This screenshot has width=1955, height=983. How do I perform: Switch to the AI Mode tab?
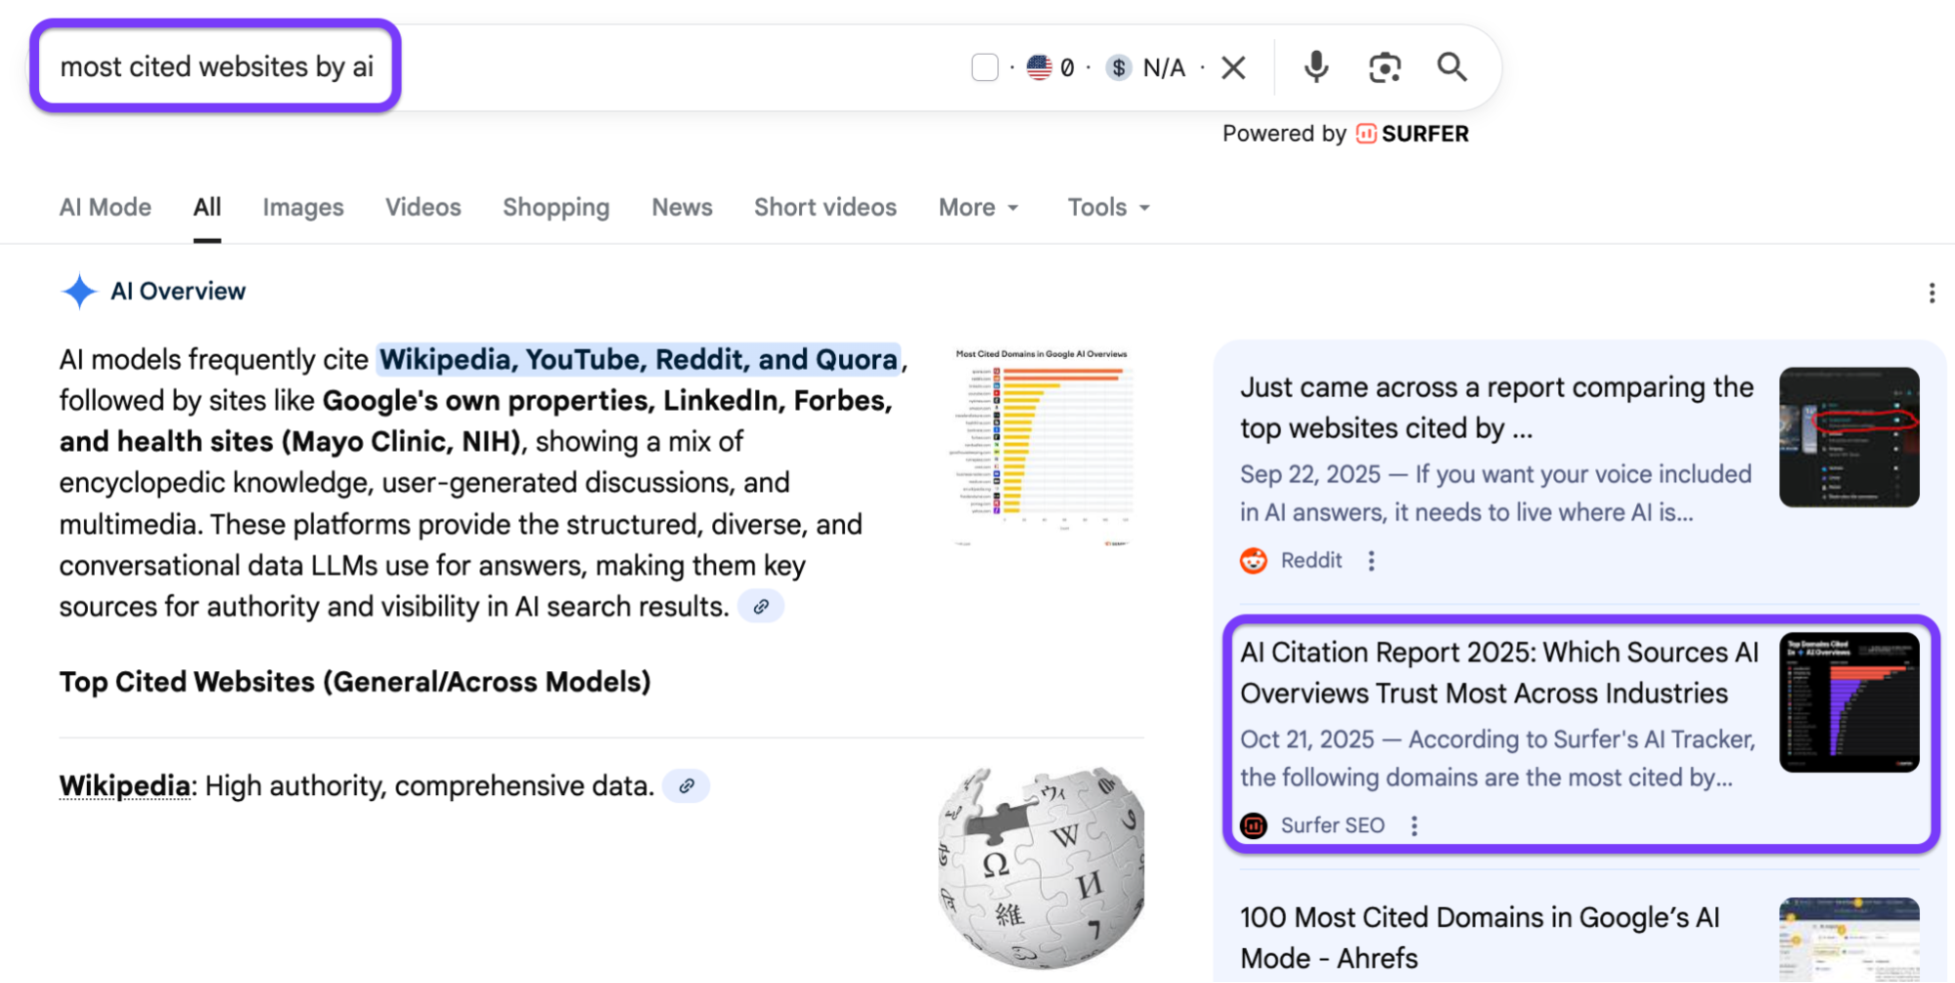pos(106,207)
